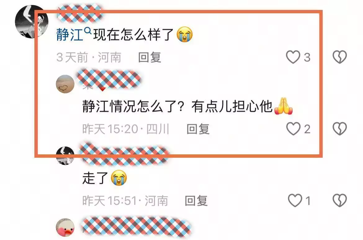The width and height of the screenshot is (363, 240).
Task: Like the 有点儿担心他 reply with heart icon
Action: pos(293,129)
